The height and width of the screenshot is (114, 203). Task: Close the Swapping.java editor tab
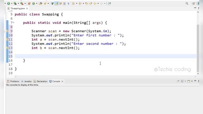click(27, 9)
